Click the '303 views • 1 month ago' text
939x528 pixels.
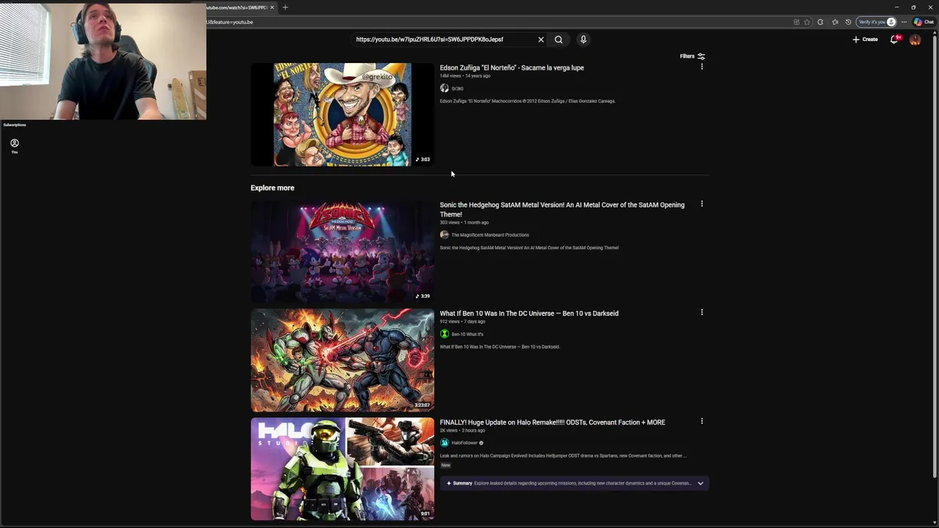(x=464, y=223)
